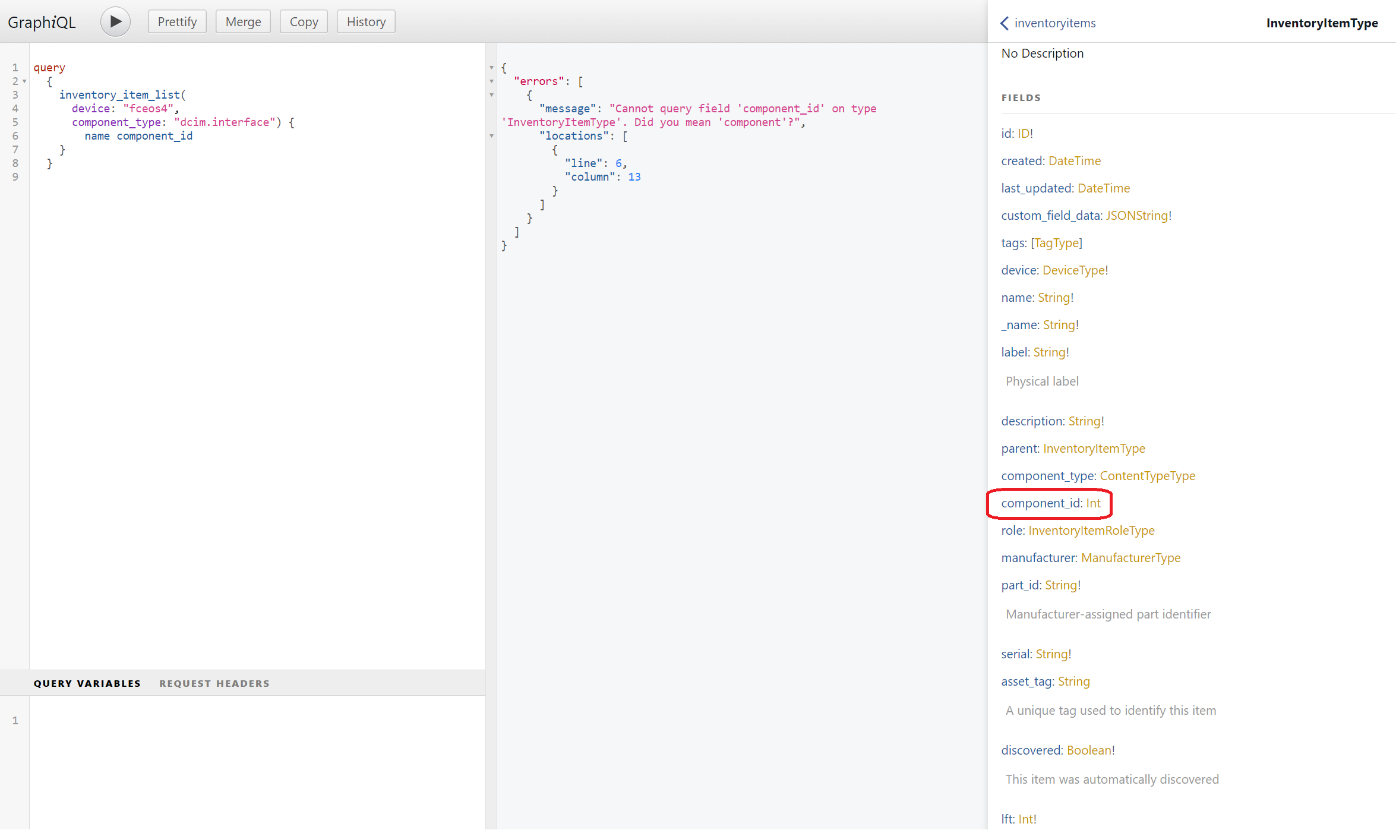
Task: Collapse the query block fold arrow on line 2
Action: click(x=24, y=81)
